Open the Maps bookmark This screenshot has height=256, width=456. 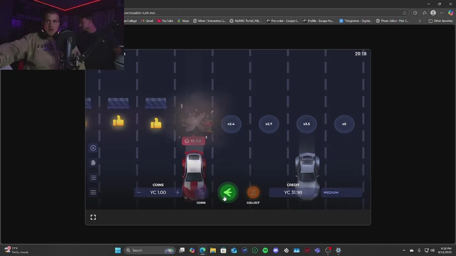(183, 21)
